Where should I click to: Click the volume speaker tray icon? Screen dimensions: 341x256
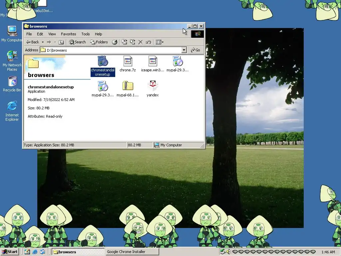click(x=228, y=252)
